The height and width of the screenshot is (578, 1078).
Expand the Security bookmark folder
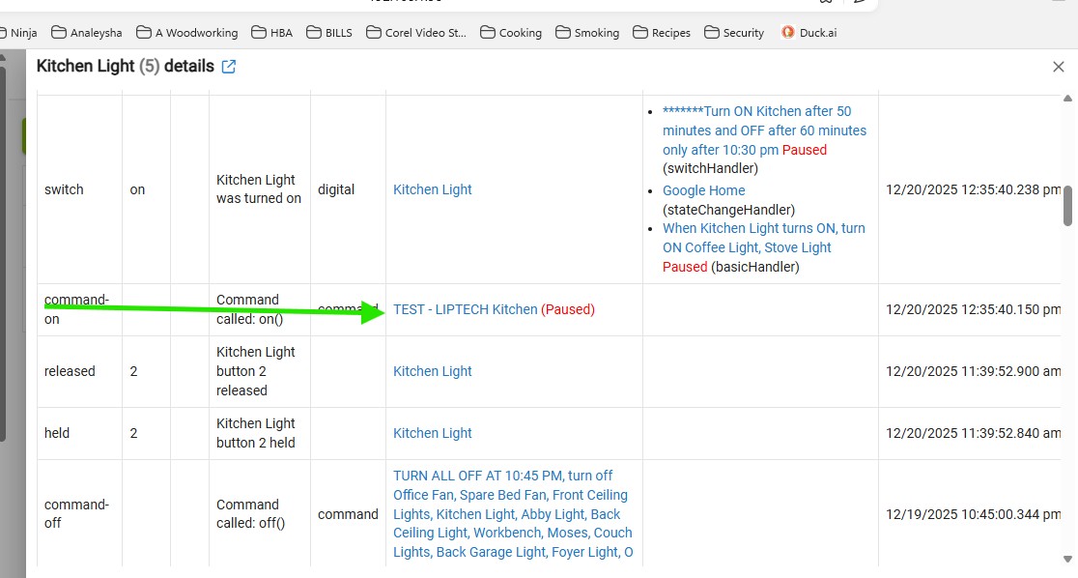(x=734, y=33)
